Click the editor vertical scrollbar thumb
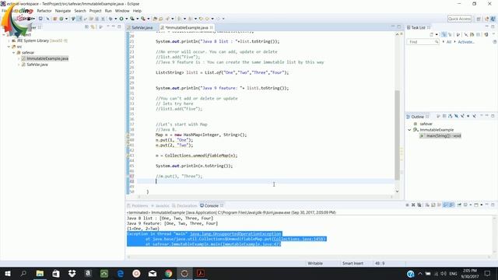This screenshot has width=498, height=280. tap(397, 135)
